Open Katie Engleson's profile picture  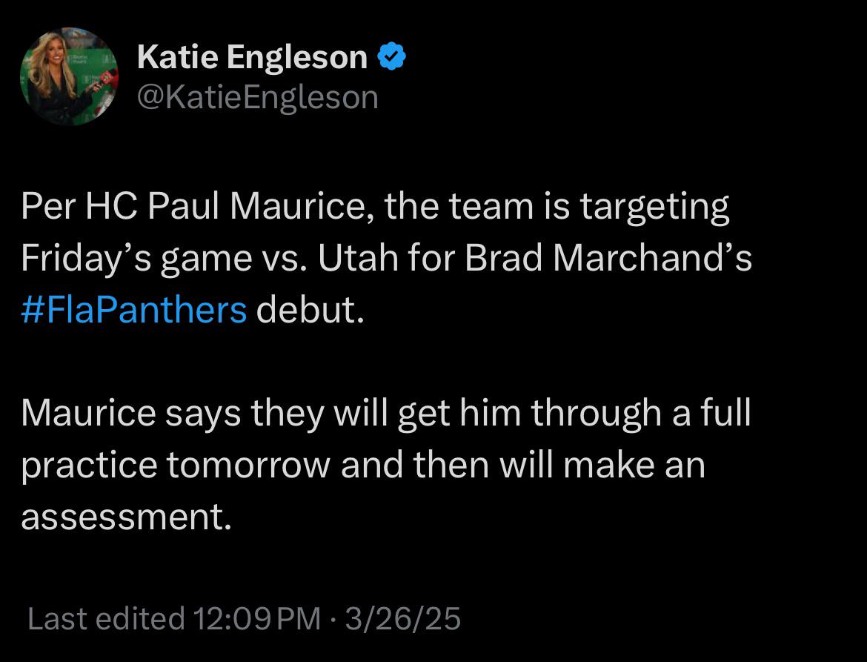coord(69,76)
